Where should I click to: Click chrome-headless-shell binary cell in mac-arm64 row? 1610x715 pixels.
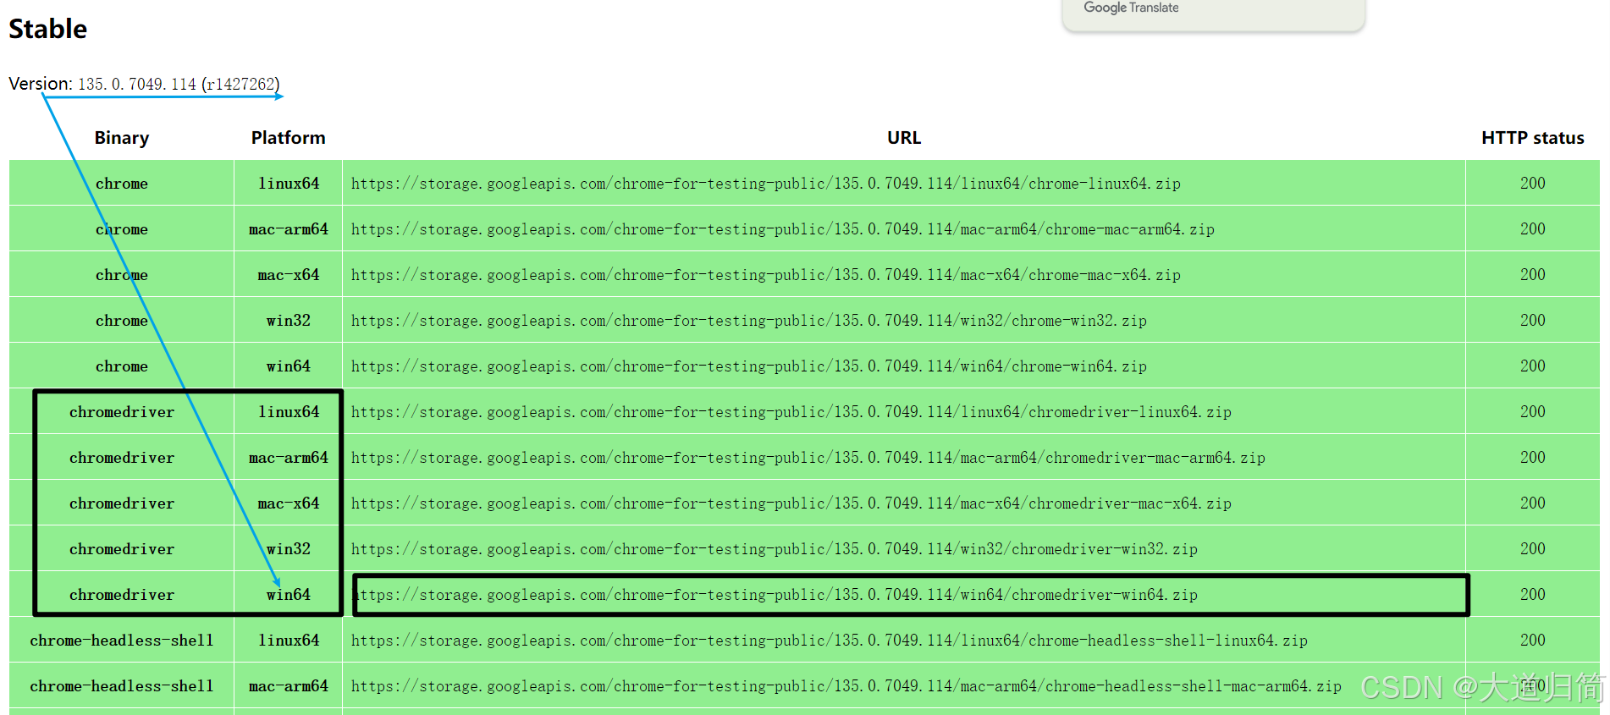click(122, 686)
